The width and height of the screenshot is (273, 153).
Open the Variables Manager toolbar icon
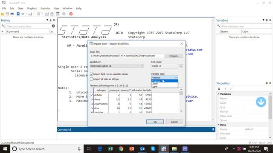(58, 14)
